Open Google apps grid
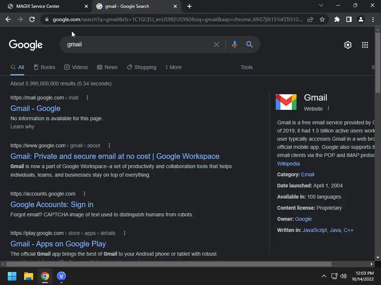Screen dimensions: 381x285 tap(365, 45)
